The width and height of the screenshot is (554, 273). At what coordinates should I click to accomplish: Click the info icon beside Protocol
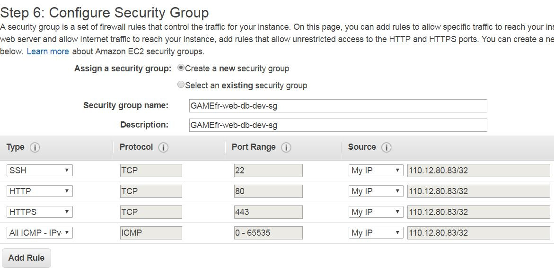tap(163, 147)
